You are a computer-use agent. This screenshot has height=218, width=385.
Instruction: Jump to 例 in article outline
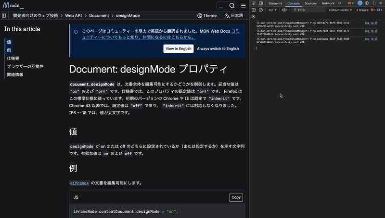point(9,50)
